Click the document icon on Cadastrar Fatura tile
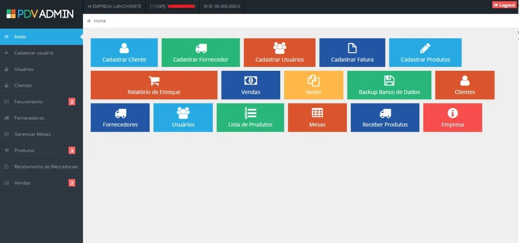 click(352, 48)
